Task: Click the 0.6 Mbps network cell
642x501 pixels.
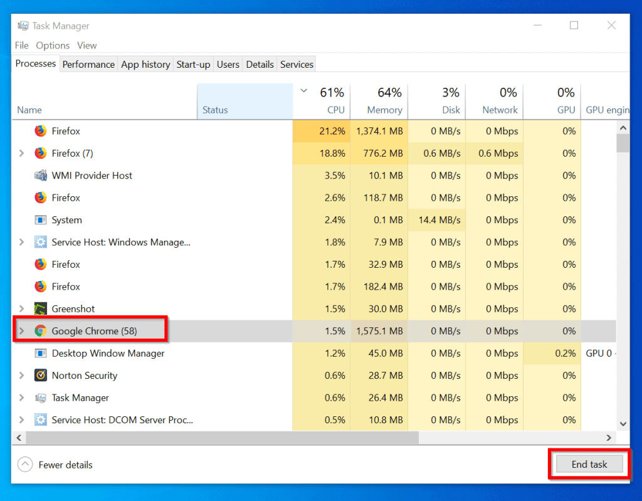Action: (495, 153)
